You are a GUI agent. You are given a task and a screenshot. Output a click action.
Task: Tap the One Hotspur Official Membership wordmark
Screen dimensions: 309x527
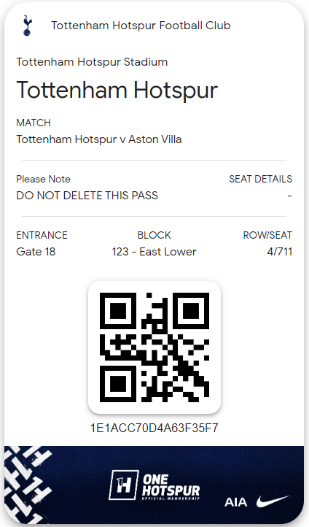point(171,487)
